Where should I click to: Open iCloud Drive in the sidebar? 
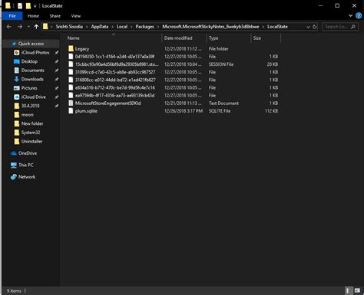34,97
